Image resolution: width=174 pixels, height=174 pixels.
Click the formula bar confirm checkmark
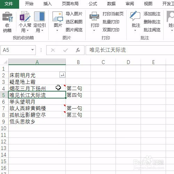(65, 50)
